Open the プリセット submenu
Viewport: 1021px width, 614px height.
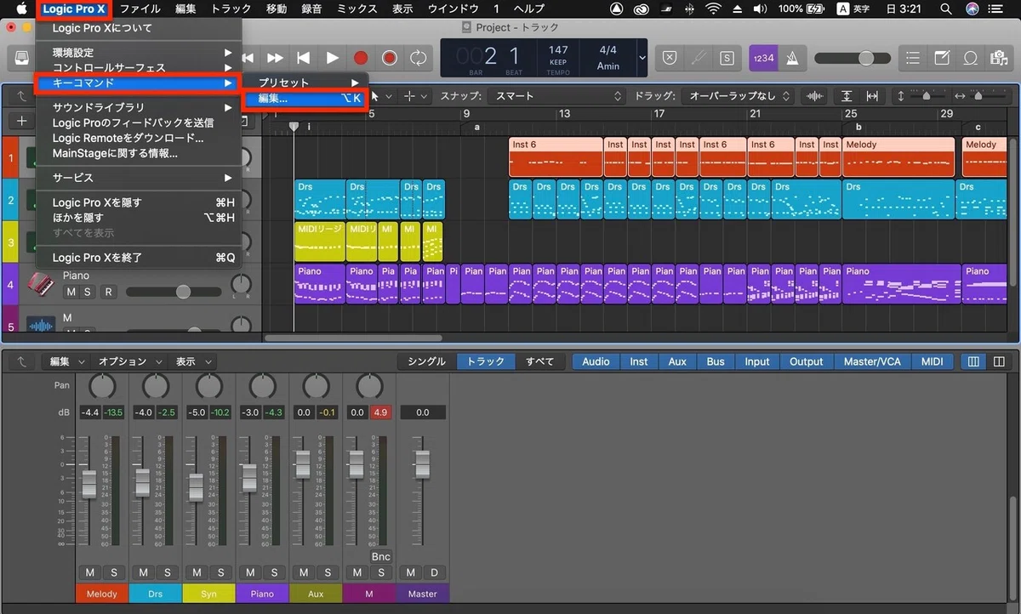(x=305, y=82)
